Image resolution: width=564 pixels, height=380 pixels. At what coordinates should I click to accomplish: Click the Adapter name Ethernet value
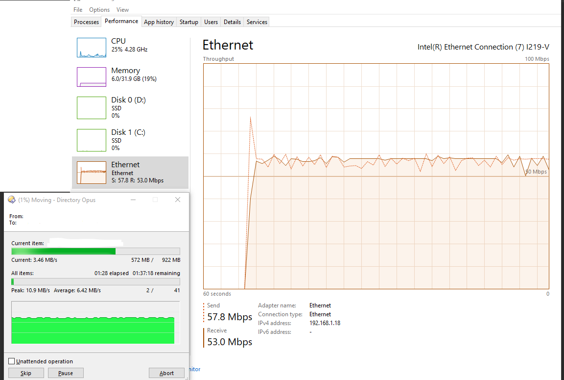(320, 305)
